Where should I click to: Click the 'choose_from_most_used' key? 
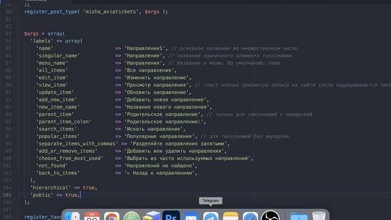coord(70,158)
